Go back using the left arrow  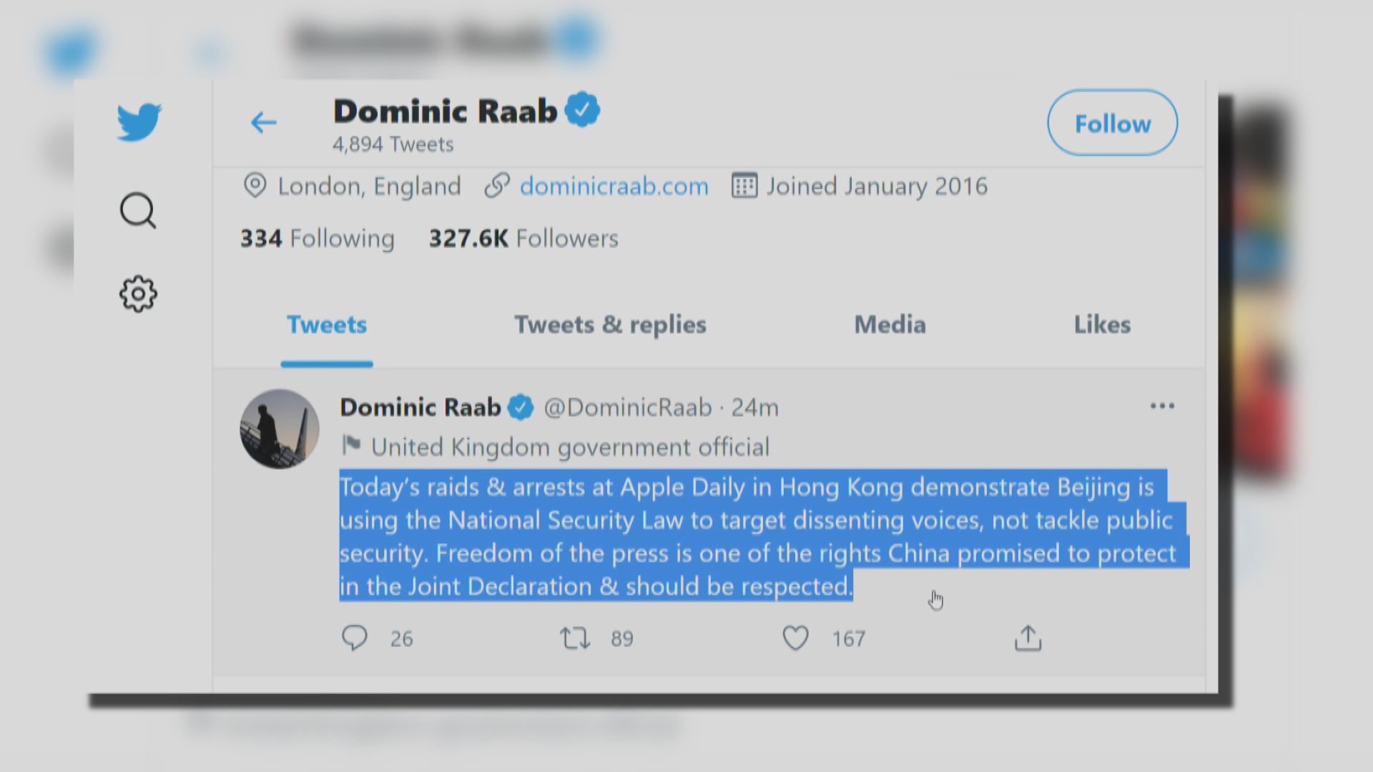click(263, 122)
